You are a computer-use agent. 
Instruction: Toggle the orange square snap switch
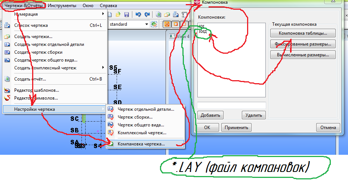pyautogui.click(x=176, y=24)
